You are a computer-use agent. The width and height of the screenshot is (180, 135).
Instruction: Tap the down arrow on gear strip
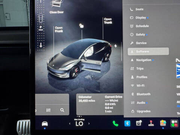tap(41, 45)
